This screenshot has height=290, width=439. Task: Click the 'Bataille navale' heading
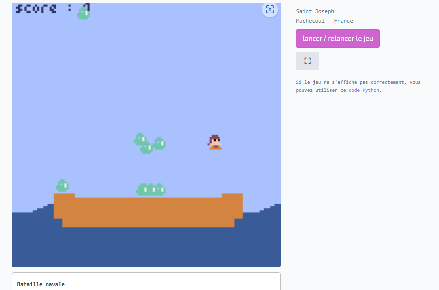[41, 284]
